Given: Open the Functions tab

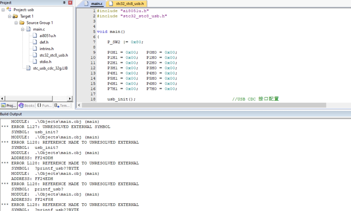Looking at the screenshot, I should click(44, 105).
